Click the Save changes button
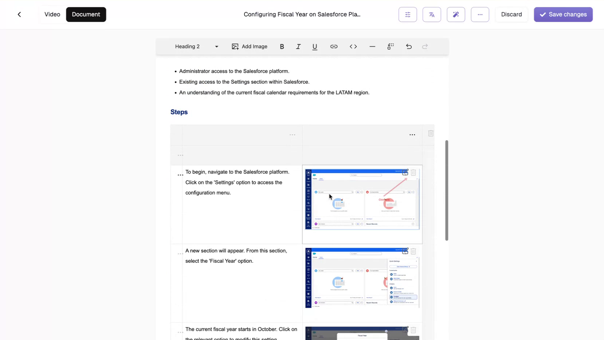 (563, 15)
